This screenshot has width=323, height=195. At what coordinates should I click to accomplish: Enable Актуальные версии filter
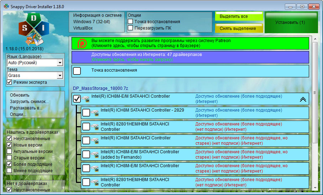click(x=9, y=151)
